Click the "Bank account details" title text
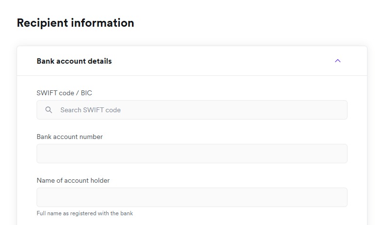 (74, 61)
